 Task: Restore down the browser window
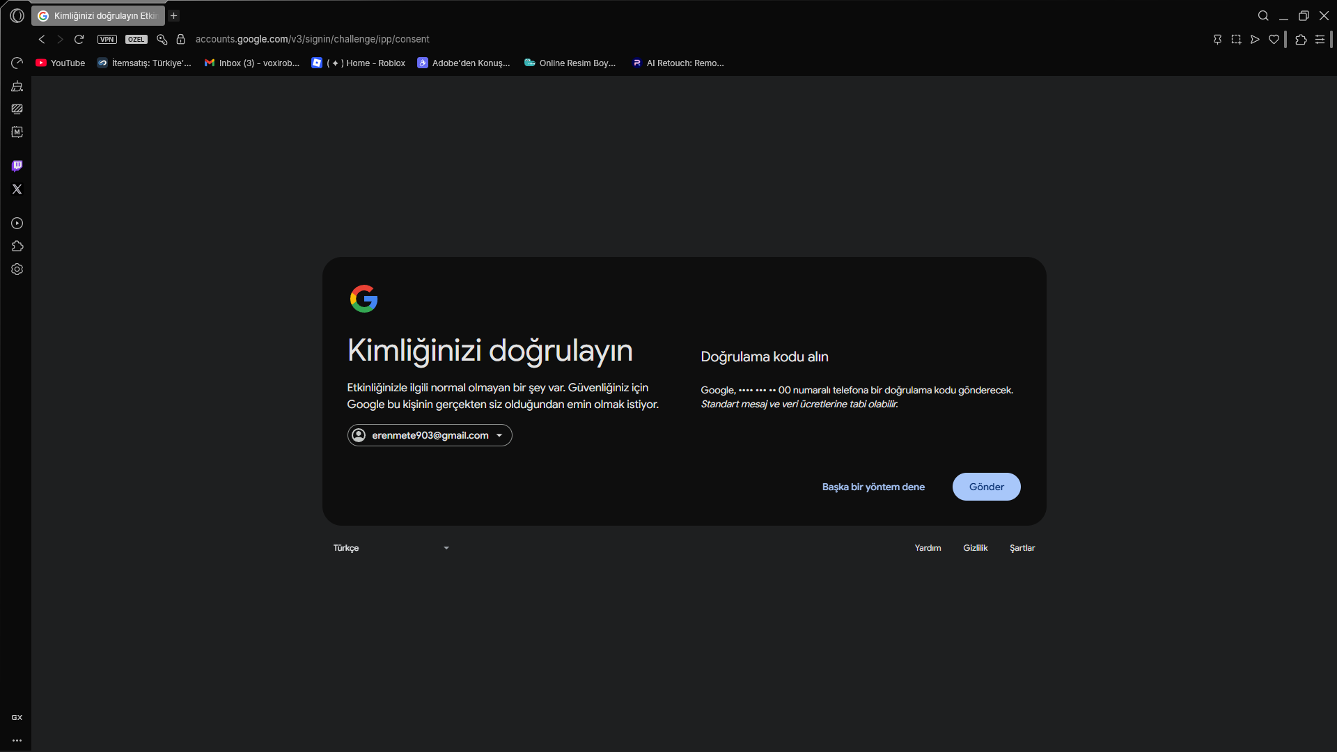tap(1304, 15)
